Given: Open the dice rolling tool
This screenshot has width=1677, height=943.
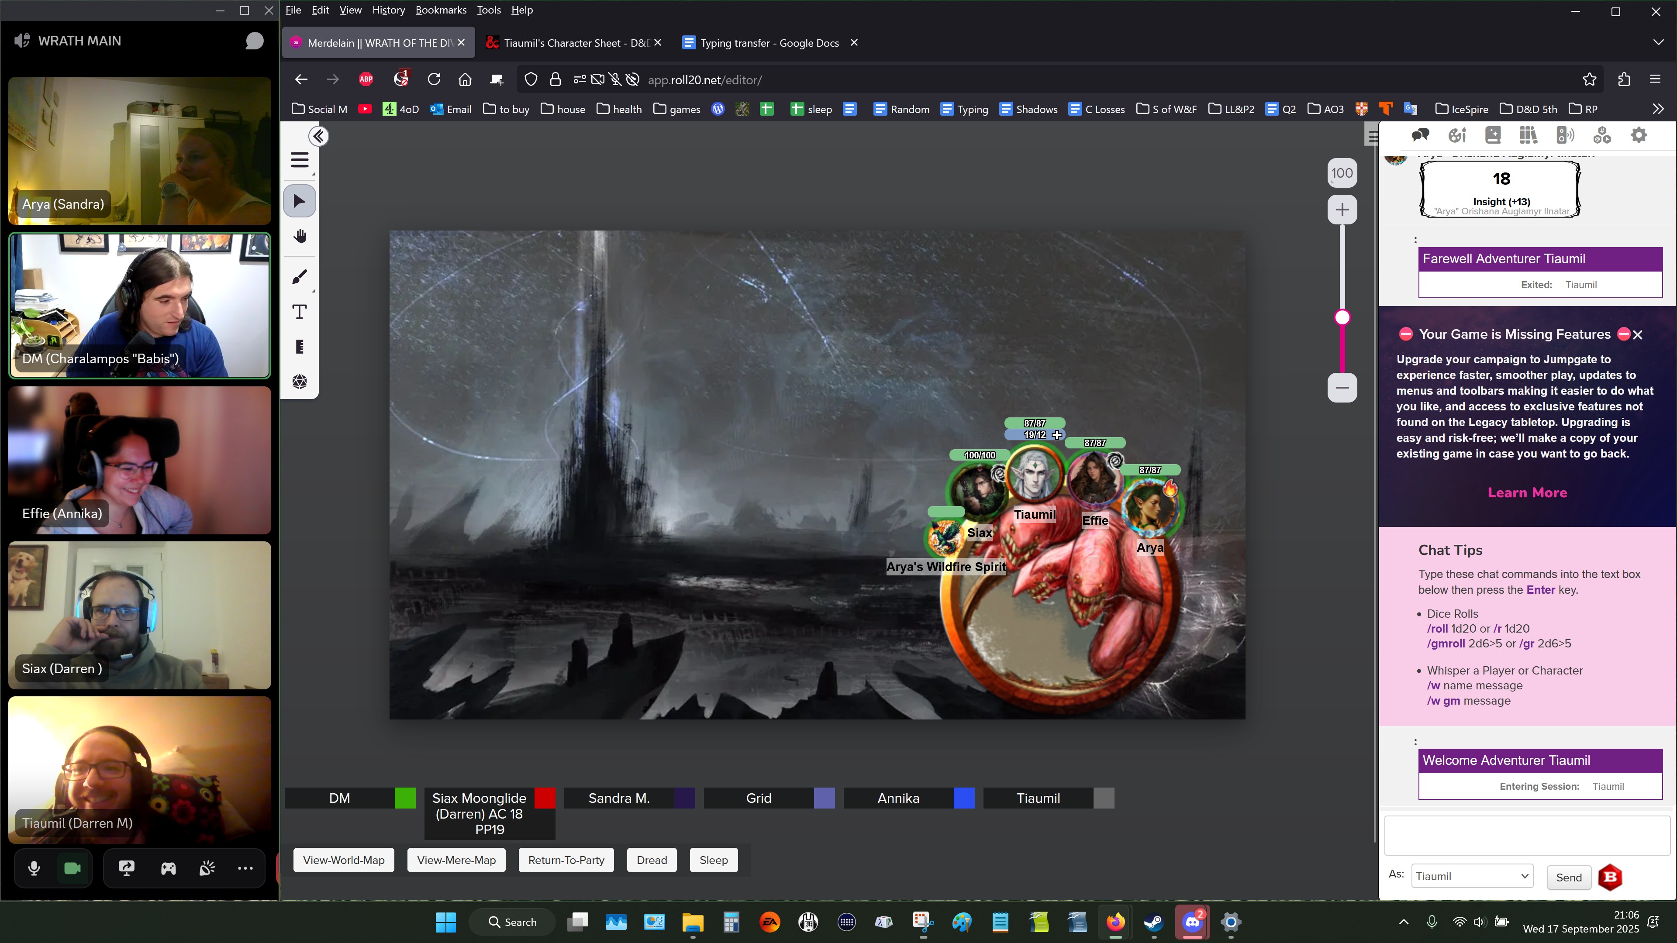Looking at the screenshot, I should 300,382.
